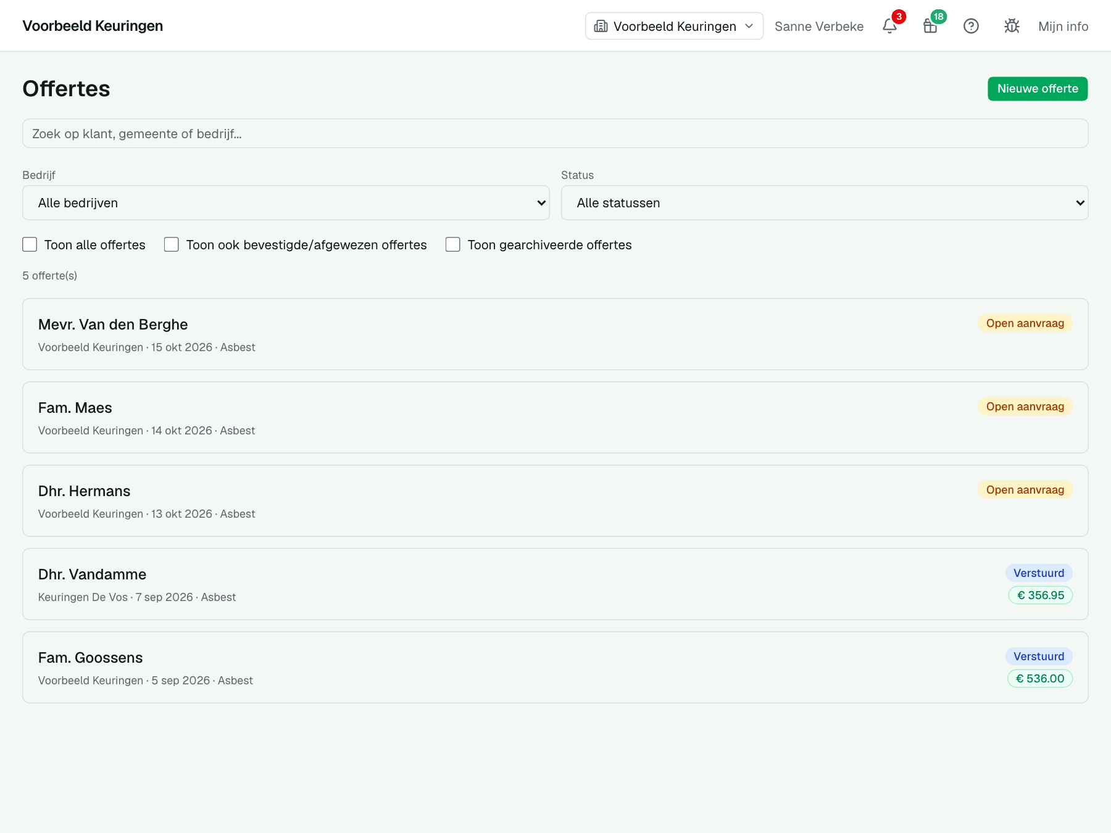The width and height of the screenshot is (1111, 833).
Task: Expand the Voorbeeld Keuringen company selector
Action: 674,26
